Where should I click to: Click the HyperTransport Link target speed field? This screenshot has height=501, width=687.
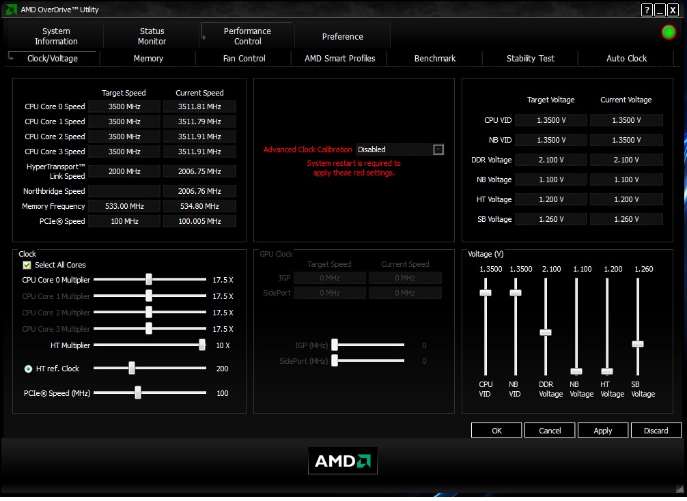pos(124,171)
